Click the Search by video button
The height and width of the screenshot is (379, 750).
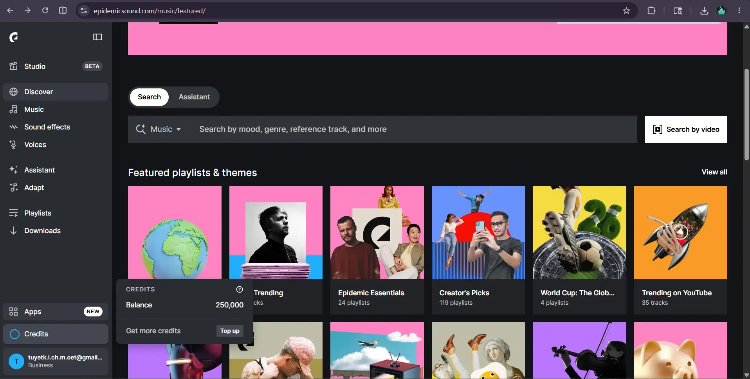click(x=686, y=129)
